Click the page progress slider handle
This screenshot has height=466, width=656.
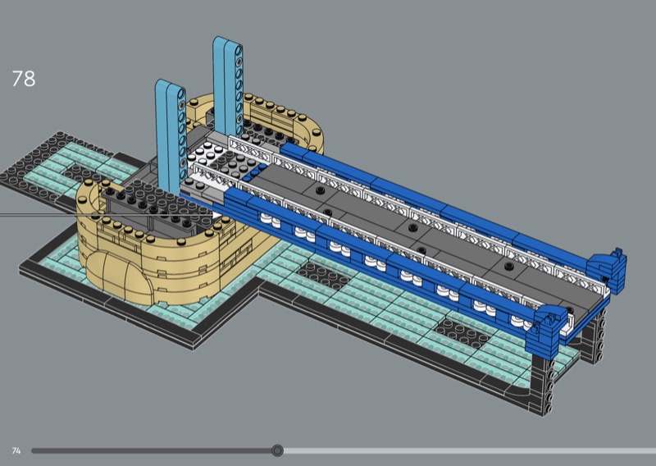277,450
